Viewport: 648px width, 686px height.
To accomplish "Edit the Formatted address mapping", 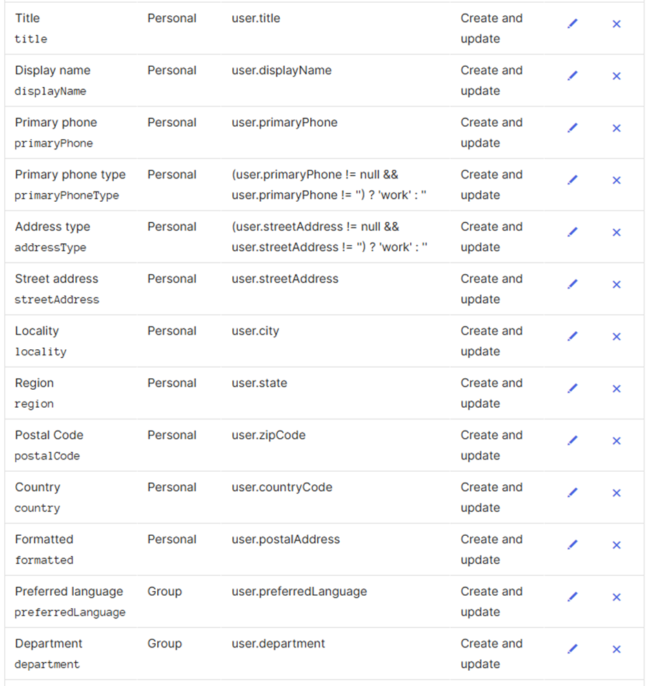I will (572, 544).
